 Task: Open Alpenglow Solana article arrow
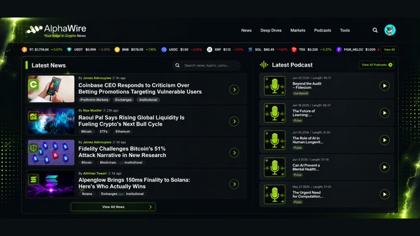(x=234, y=184)
